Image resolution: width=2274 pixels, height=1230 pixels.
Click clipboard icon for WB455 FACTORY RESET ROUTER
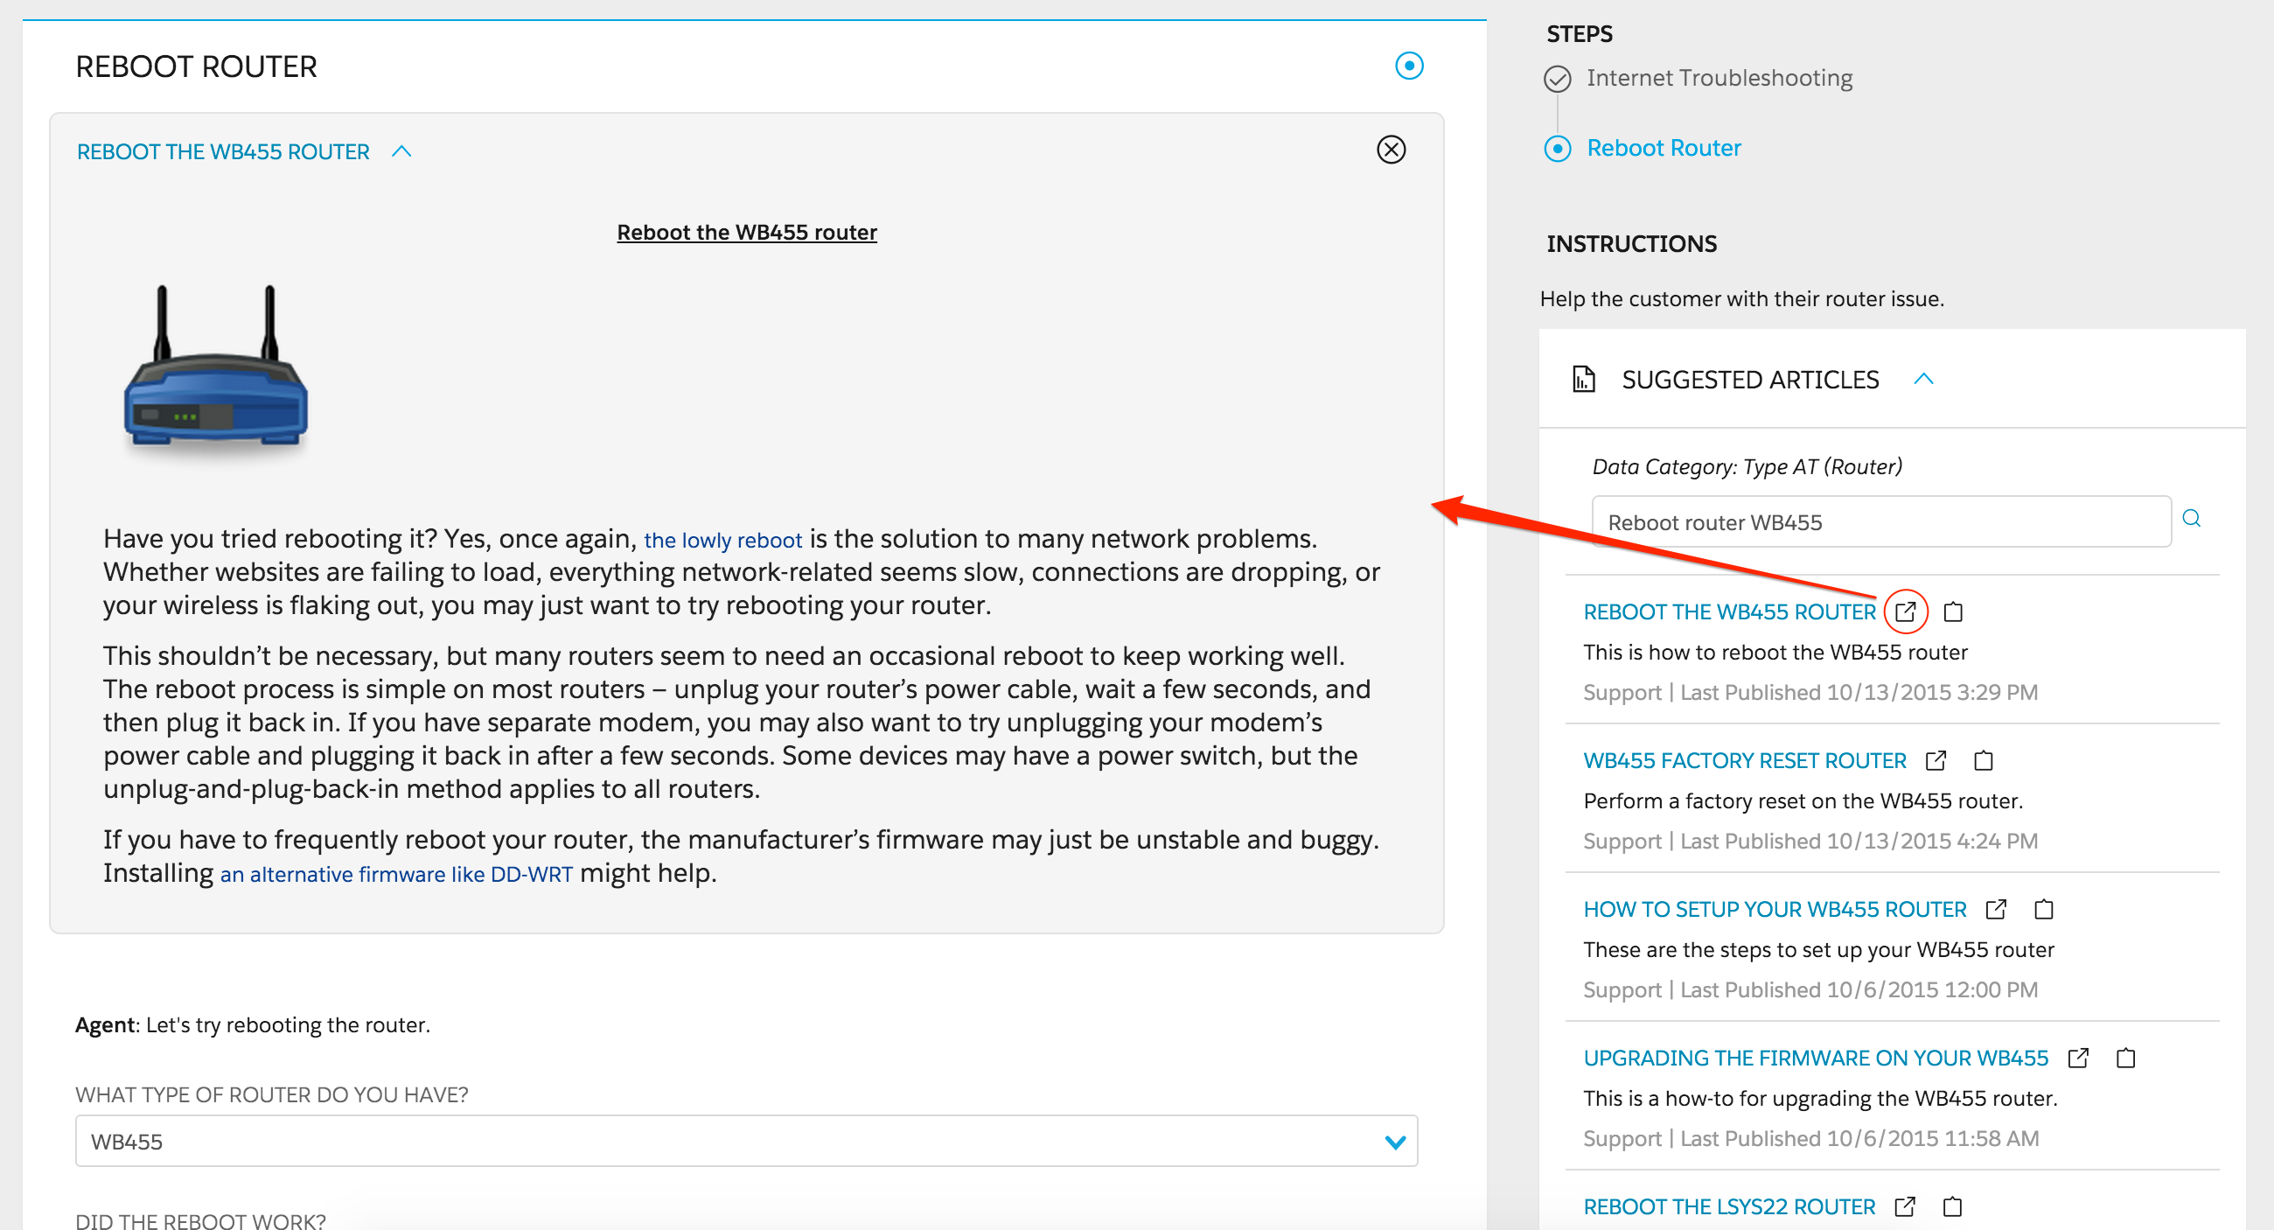[1983, 760]
